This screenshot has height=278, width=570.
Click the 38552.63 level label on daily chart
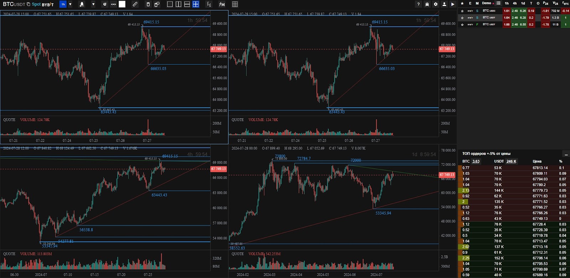tap(237, 248)
